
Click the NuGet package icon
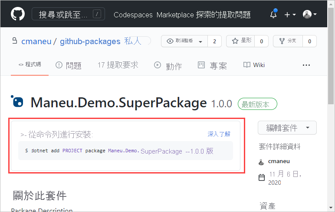pyautogui.click(x=17, y=101)
